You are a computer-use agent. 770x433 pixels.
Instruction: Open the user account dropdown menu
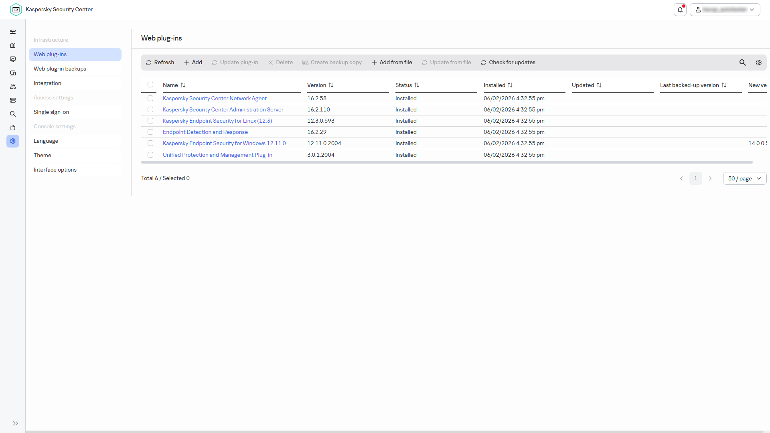coord(725,10)
